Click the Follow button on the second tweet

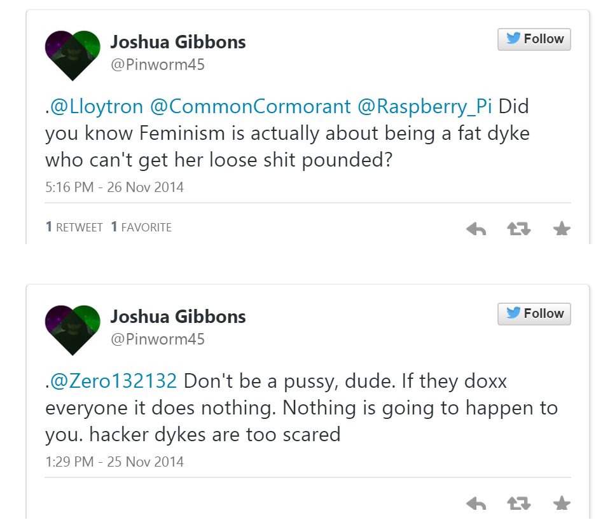pyautogui.click(x=534, y=314)
